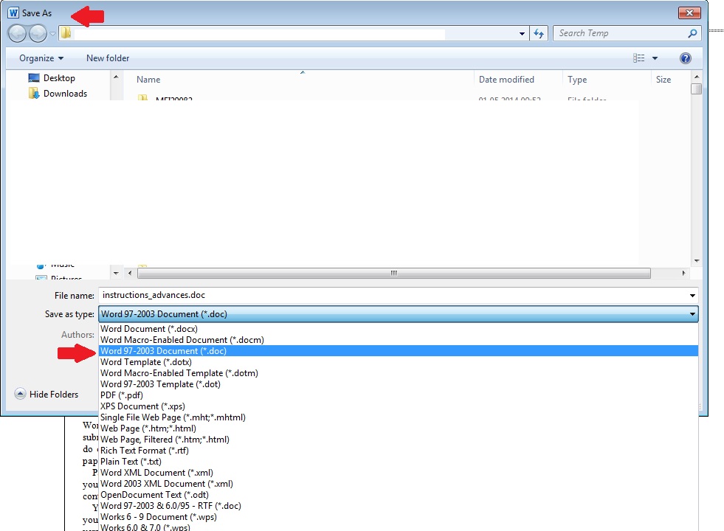Click the file list vertical scroll-down arrow
This screenshot has height=531, width=724.
[696, 261]
